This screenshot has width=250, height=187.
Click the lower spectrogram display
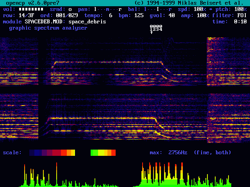(x=125, y=118)
